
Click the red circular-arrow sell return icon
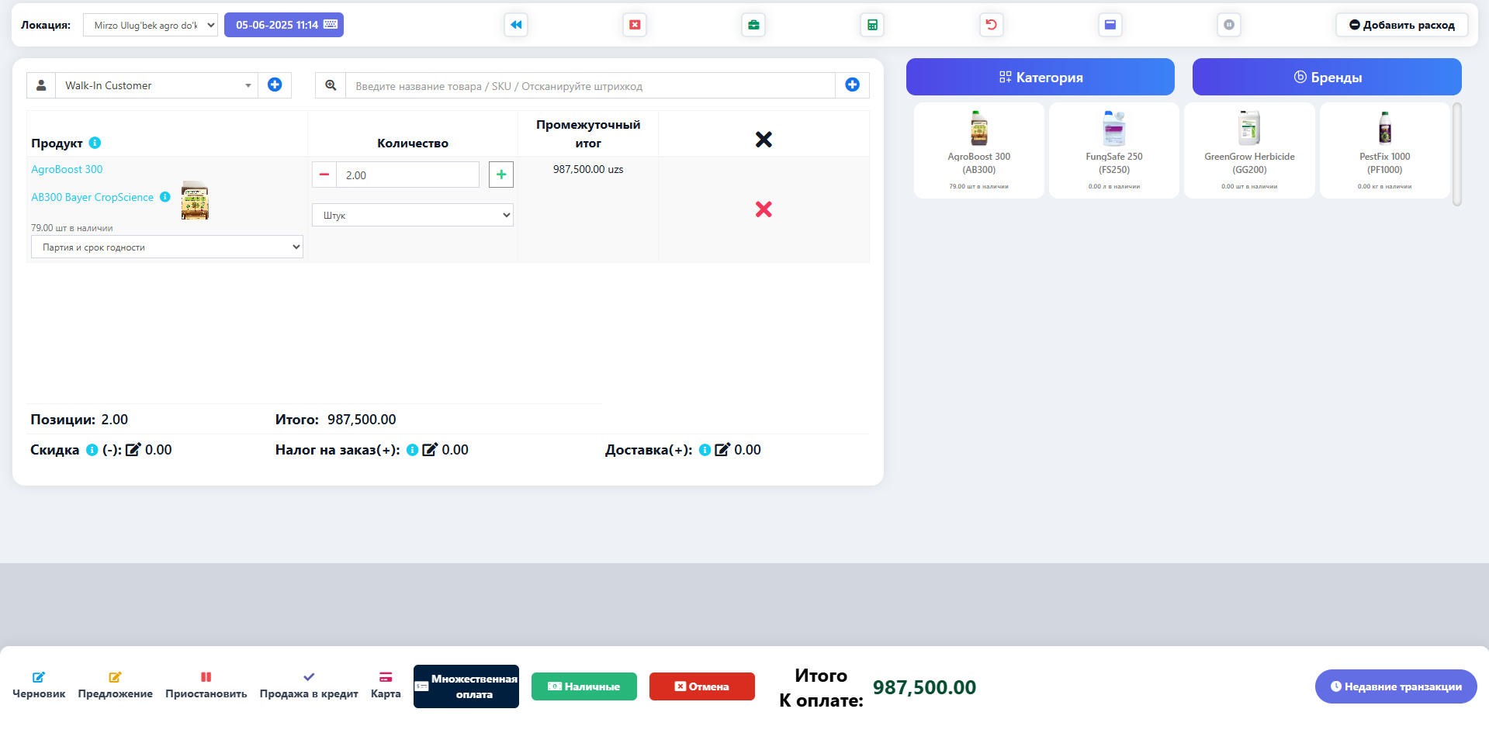click(991, 25)
